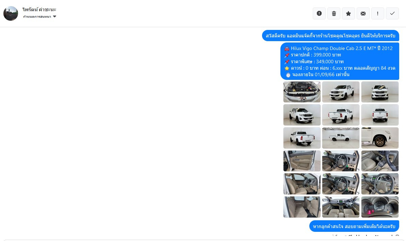
Task: View the bronze wheel close-up photo
Action: (x=380, y=138)
